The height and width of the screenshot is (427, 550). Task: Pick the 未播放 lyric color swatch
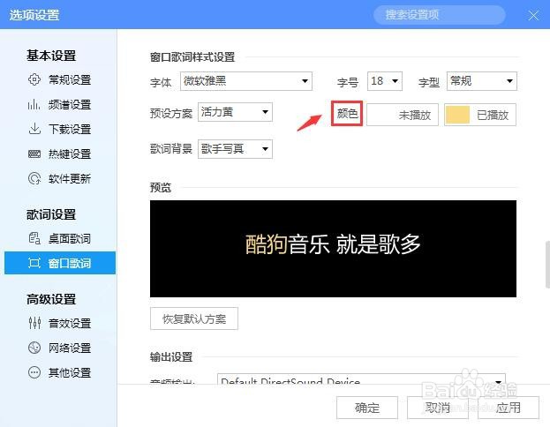[403, 115]
